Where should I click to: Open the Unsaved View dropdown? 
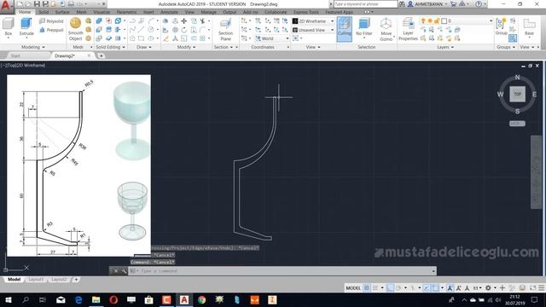pos(313,30)
